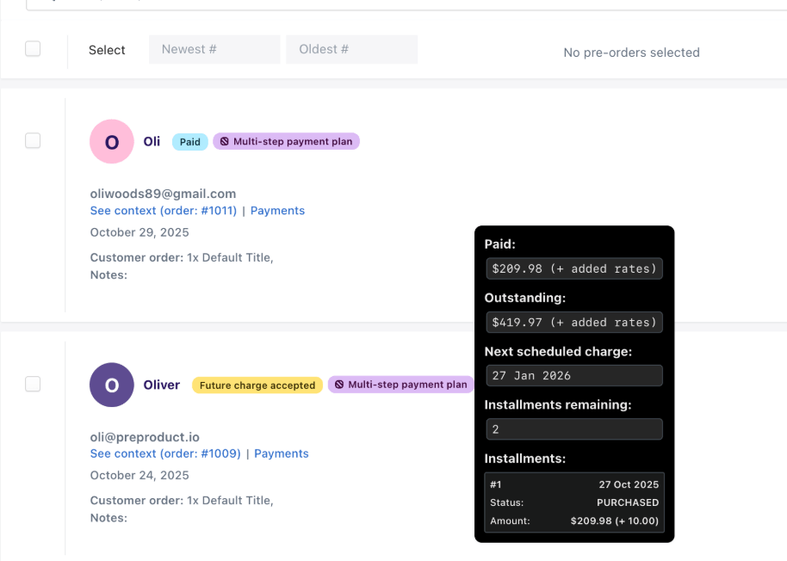The image size is (787, 561).
Task: Open See context for order #1009
Action: pos(165,453)
